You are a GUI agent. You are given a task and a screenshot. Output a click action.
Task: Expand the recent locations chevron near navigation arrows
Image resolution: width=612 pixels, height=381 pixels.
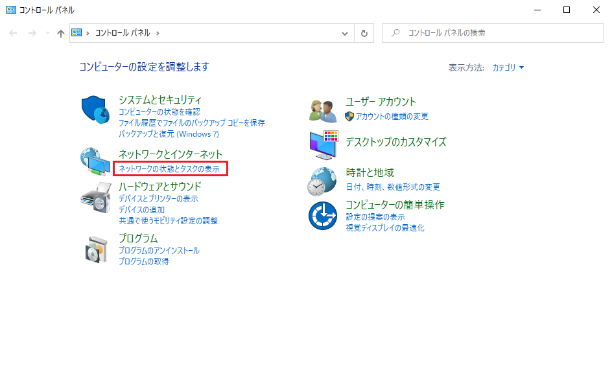click(47, 33)
